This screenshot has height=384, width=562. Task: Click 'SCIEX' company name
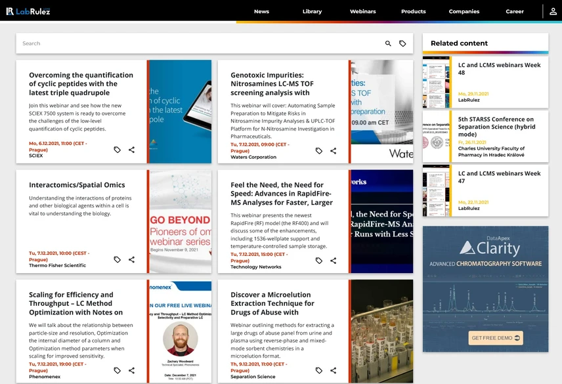click(36, 156)
